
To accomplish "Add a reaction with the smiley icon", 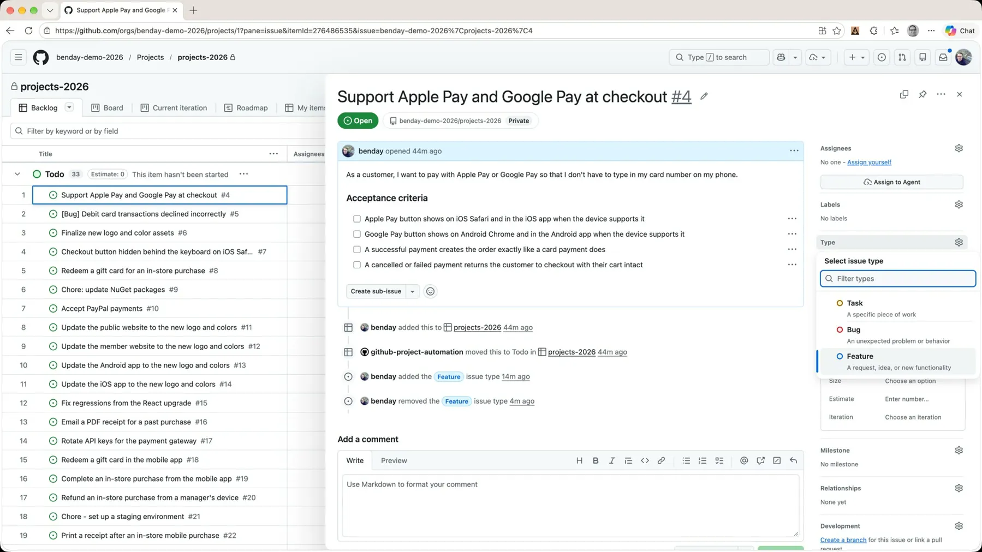I will click(430, 291).
